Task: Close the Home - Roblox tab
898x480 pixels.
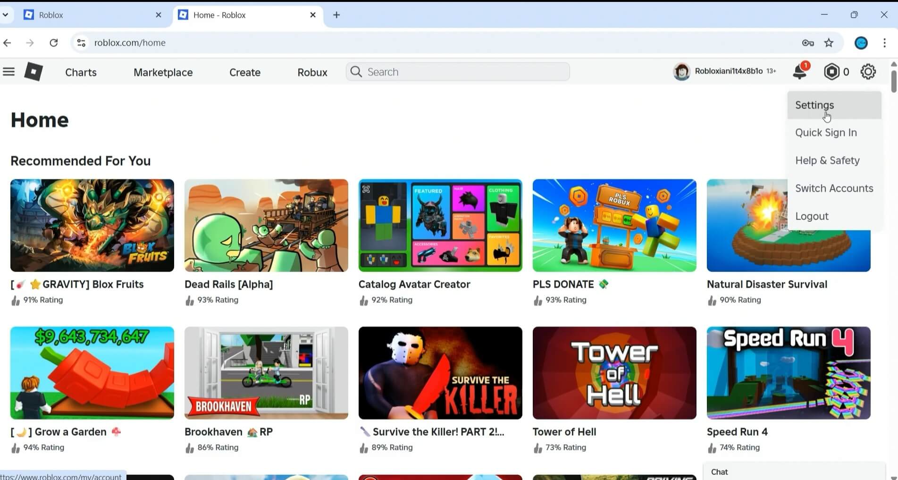Action: (313, 15)
